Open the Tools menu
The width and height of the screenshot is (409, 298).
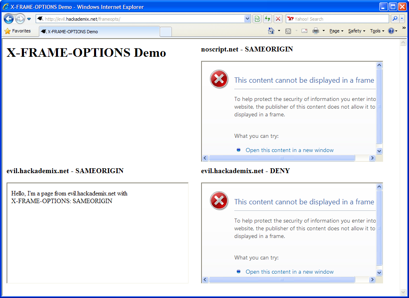[377, 31]
